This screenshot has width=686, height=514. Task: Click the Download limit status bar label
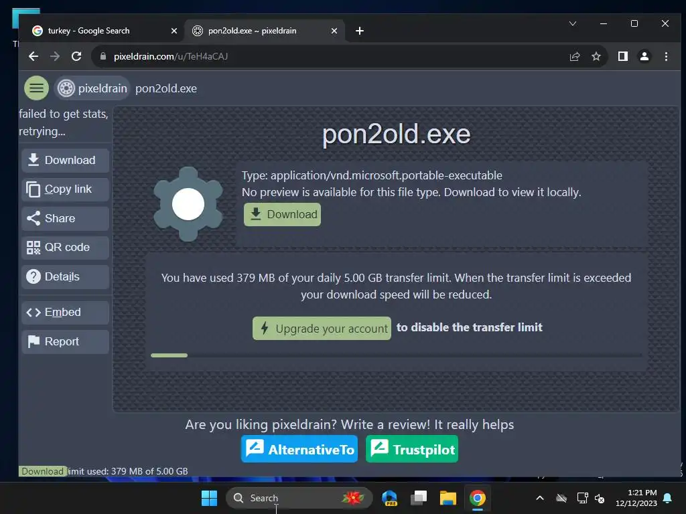[42, 471]
